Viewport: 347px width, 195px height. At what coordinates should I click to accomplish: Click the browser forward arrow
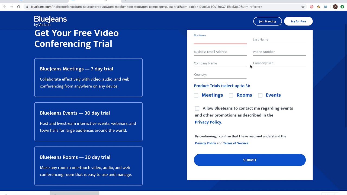(x=12, y=7)
